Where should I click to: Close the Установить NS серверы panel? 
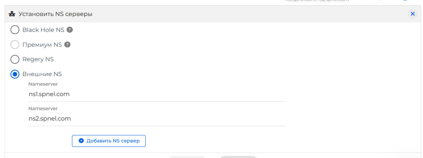tap(413, 14)
